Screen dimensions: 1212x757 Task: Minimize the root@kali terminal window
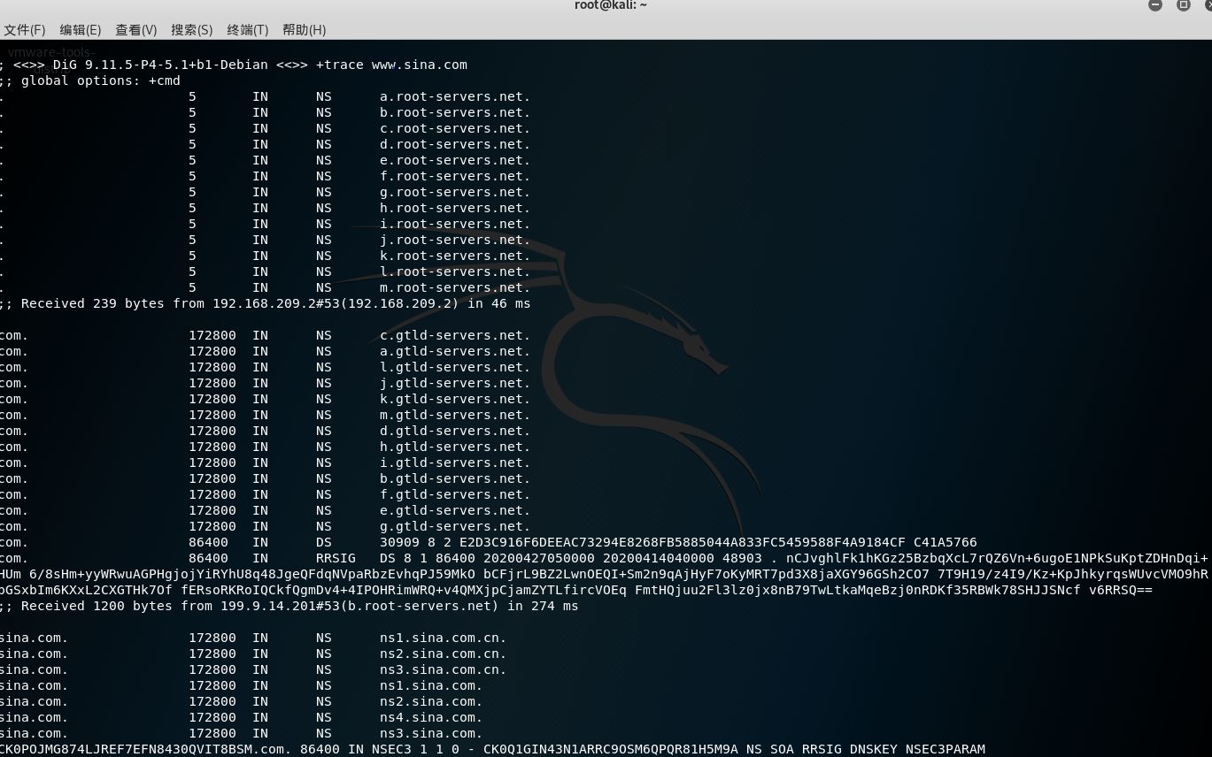click(1155, 5)
